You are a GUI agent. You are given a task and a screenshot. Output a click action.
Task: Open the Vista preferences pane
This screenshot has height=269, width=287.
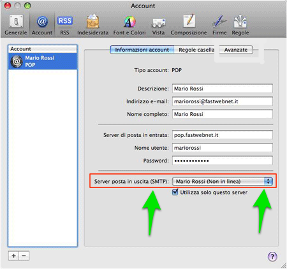pyautogui.click(x=158, y=25)
